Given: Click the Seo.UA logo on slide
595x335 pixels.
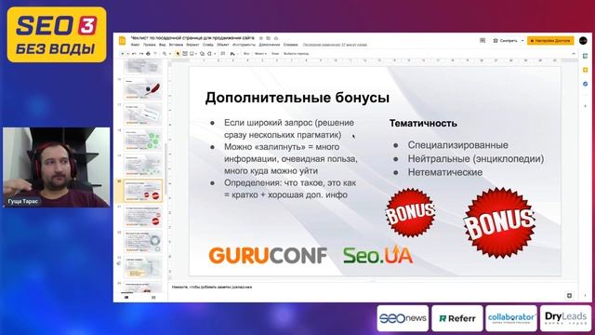Looking at the screenshot, I should pos(378,255).
